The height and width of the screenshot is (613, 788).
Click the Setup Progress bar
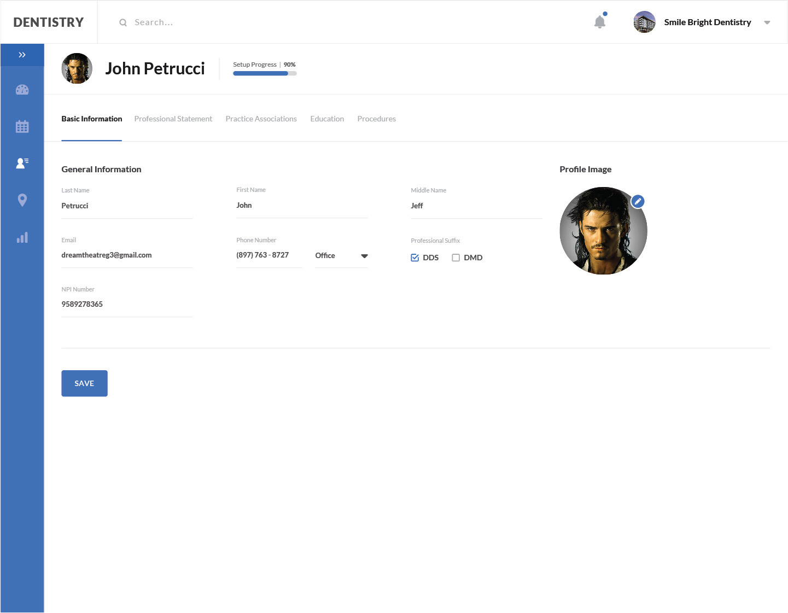pos(265,73)
